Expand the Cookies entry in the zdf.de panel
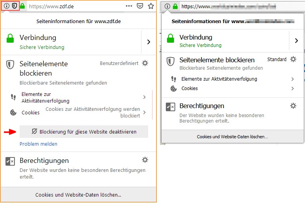This screenshot has width=305, height=206. (x=144, y=112)
